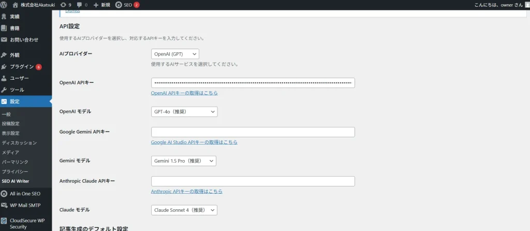Click Anthropic APIキーの取得はこちら link
Image resolution: width=530 pixels, height=231 pixels.
[186, 192]
